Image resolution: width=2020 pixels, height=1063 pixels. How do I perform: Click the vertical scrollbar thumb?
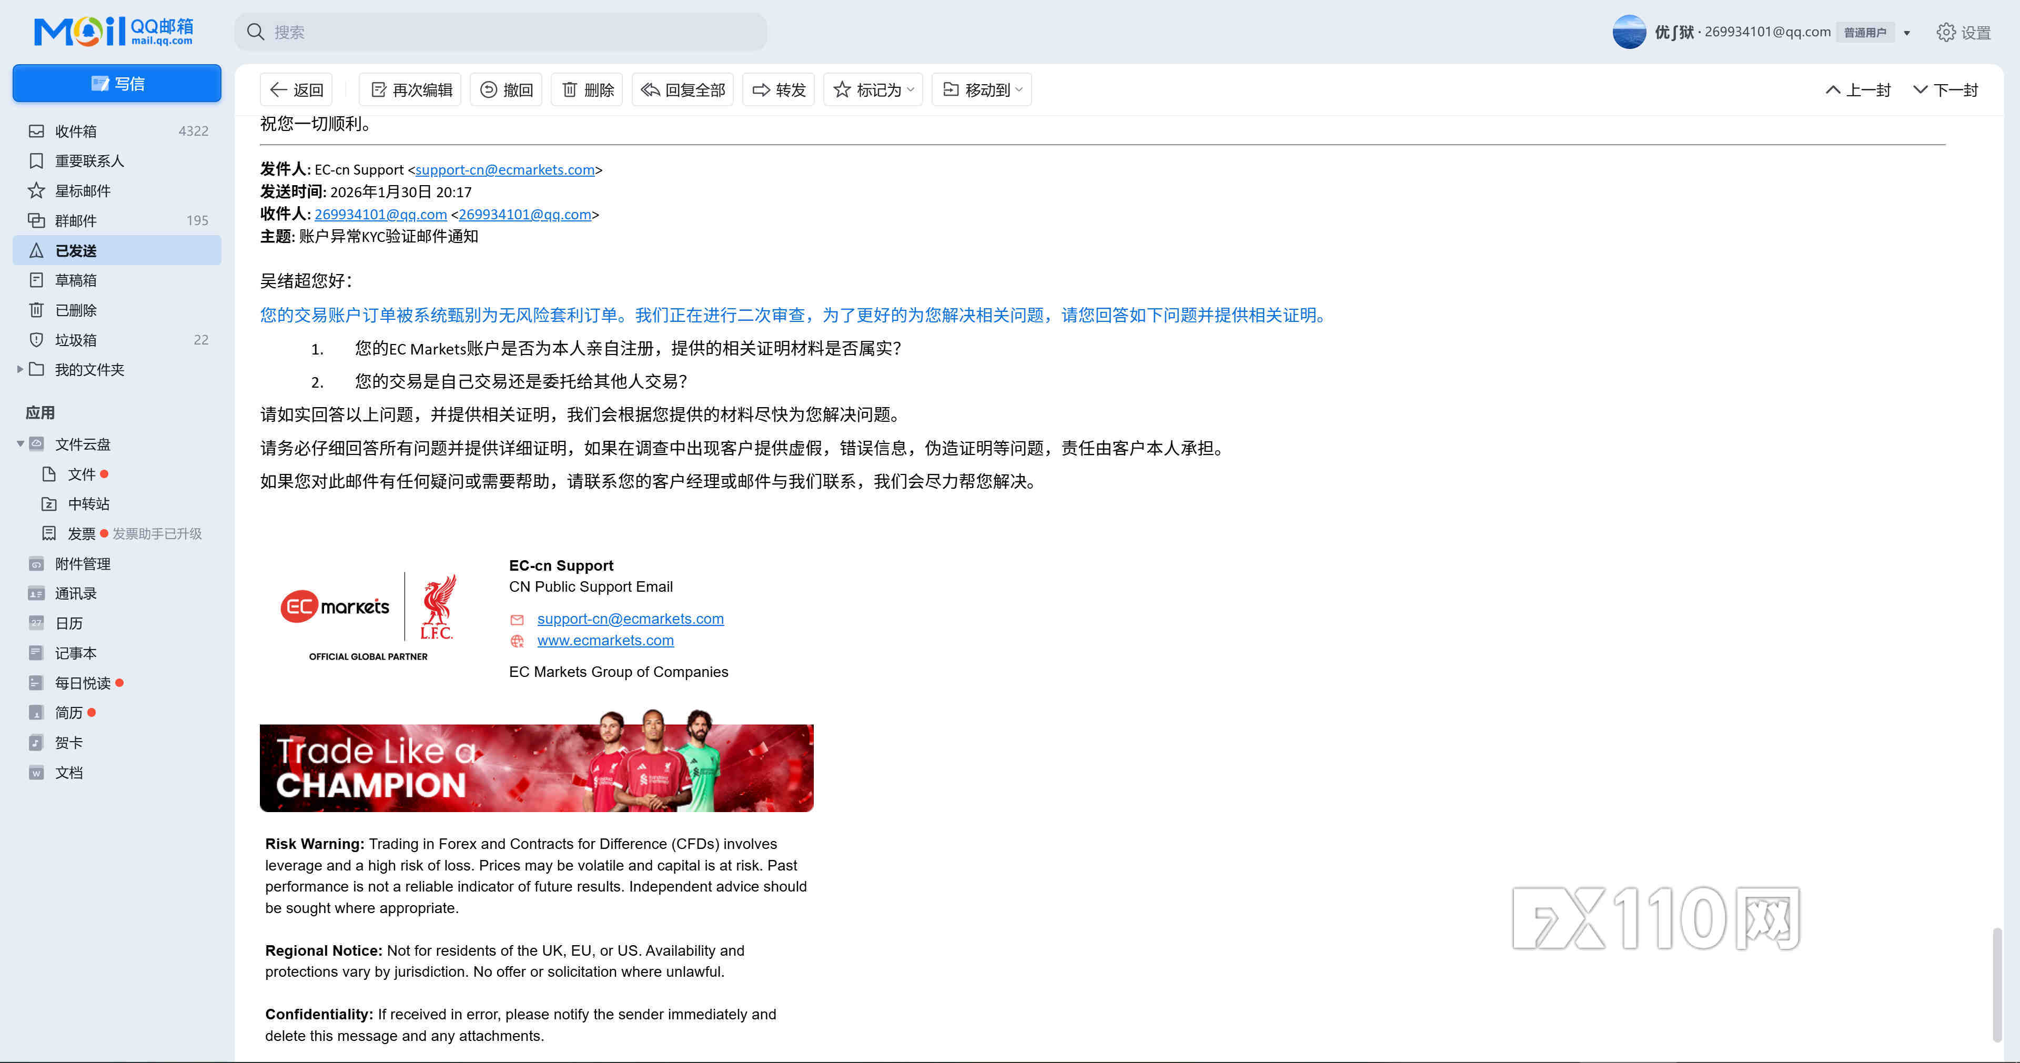click(x=1997, y=985)
